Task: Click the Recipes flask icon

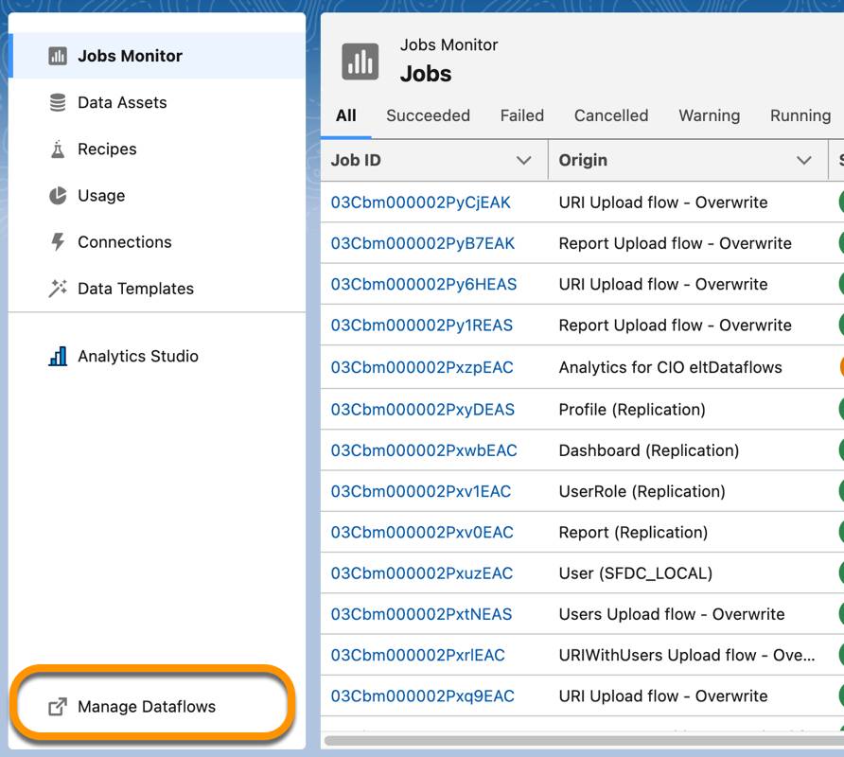Action: click(58, 150)
